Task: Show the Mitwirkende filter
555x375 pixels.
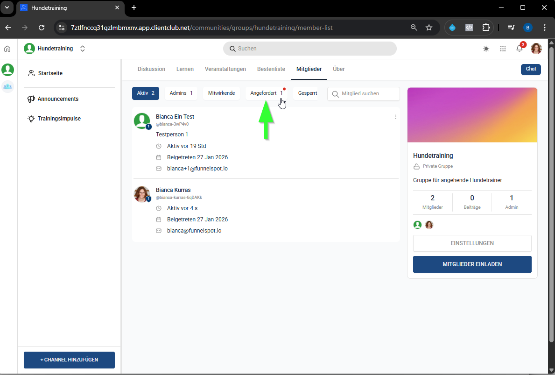Action: (x=222, y=93)
